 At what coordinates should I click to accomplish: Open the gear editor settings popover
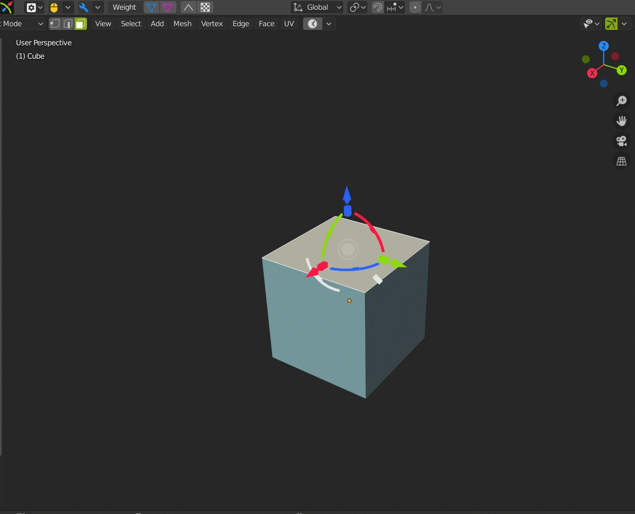(x=34, y=8)
